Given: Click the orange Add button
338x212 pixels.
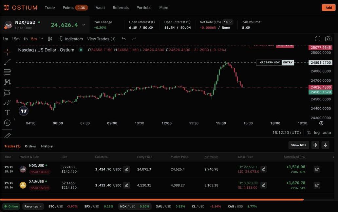Looking at the screenshot, I should (329, 8).
